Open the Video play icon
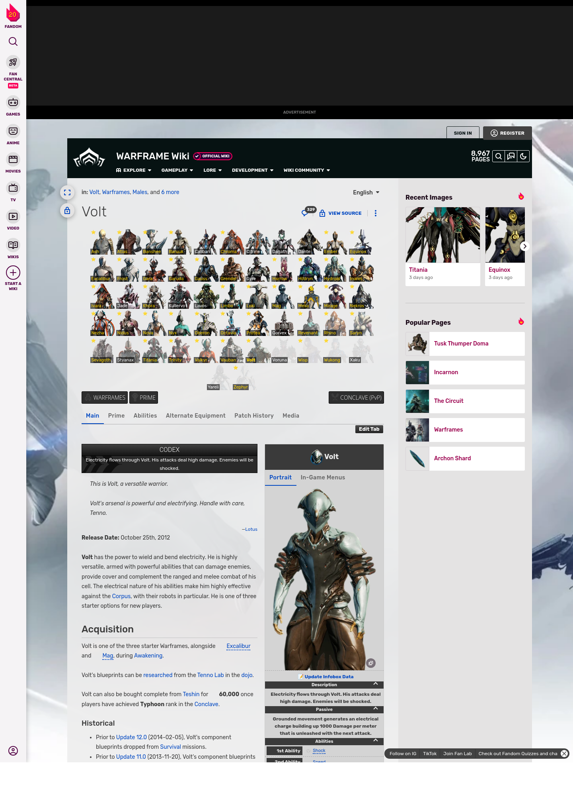This screenshot has width=573, height=797. pos(13,216)
